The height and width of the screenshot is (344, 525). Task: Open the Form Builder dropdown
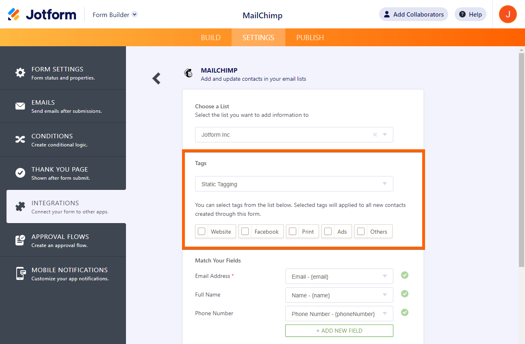click(115, 14)
